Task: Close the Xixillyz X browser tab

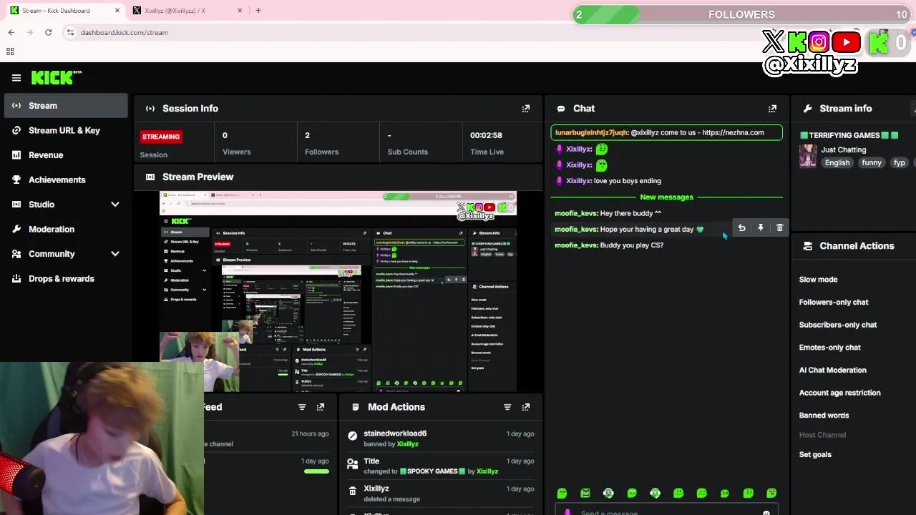Action: point(240,11)
